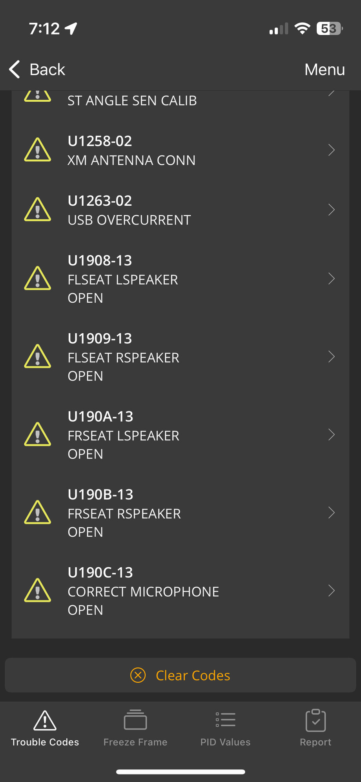Viewport: 361px width, 782px height.
Task: Tap the warning icon beside U1258-02
Action: click(x=38, y=150)
